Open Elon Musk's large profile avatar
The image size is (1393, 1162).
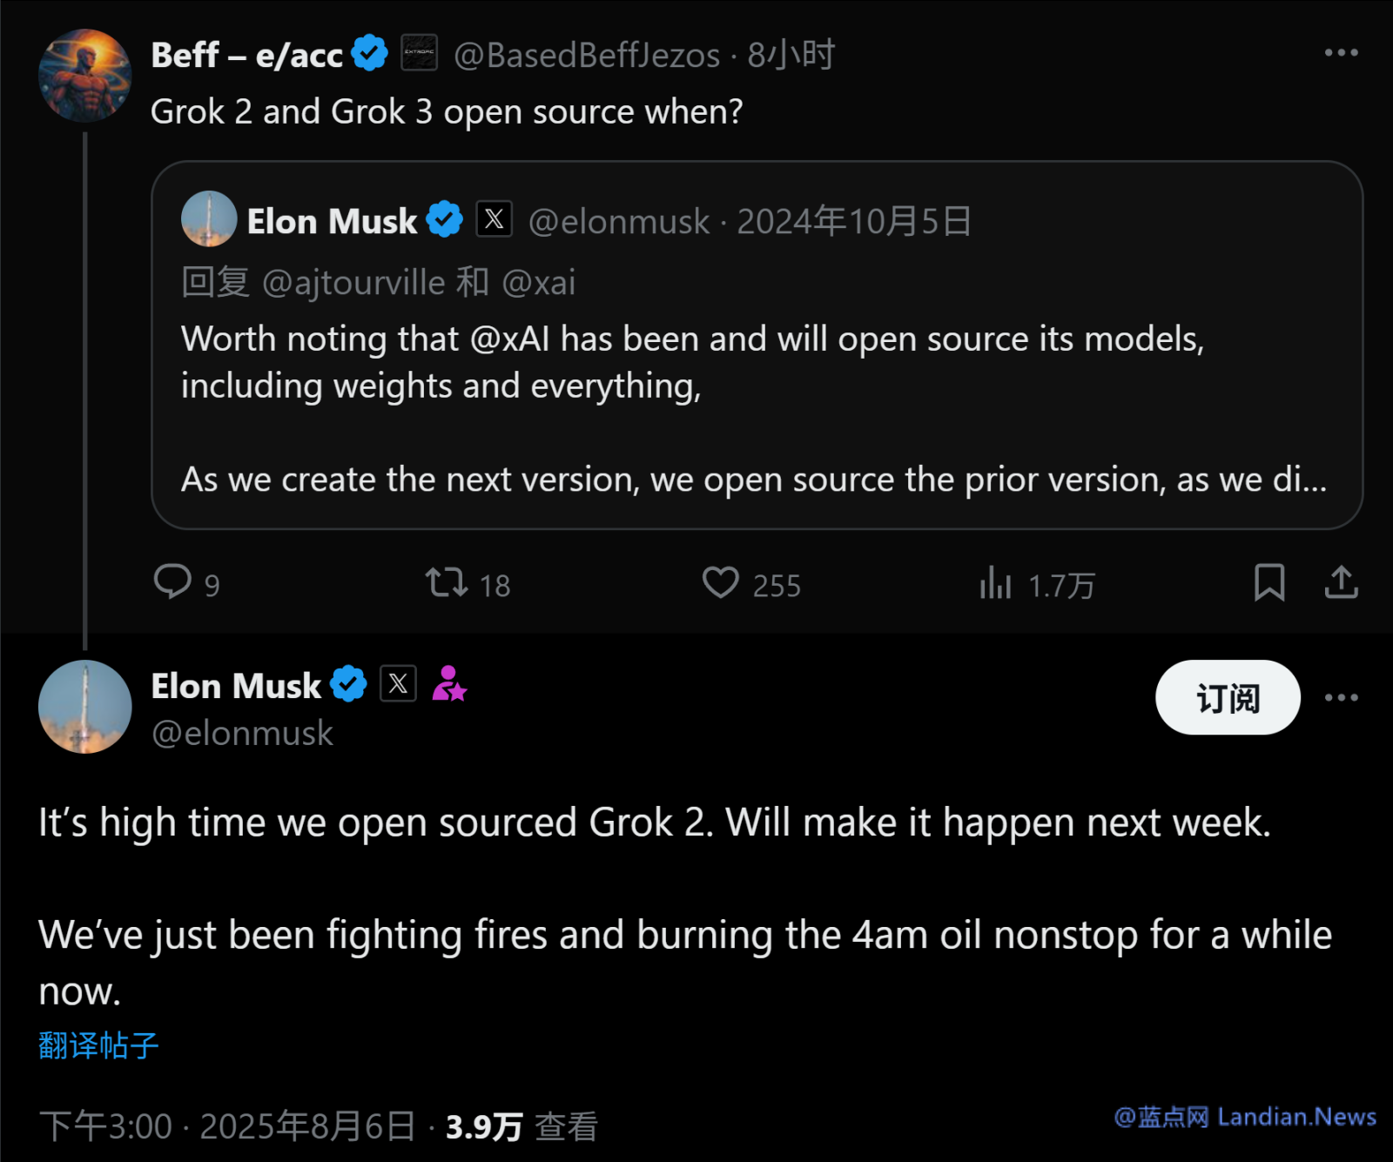click(x=84, y=706)
